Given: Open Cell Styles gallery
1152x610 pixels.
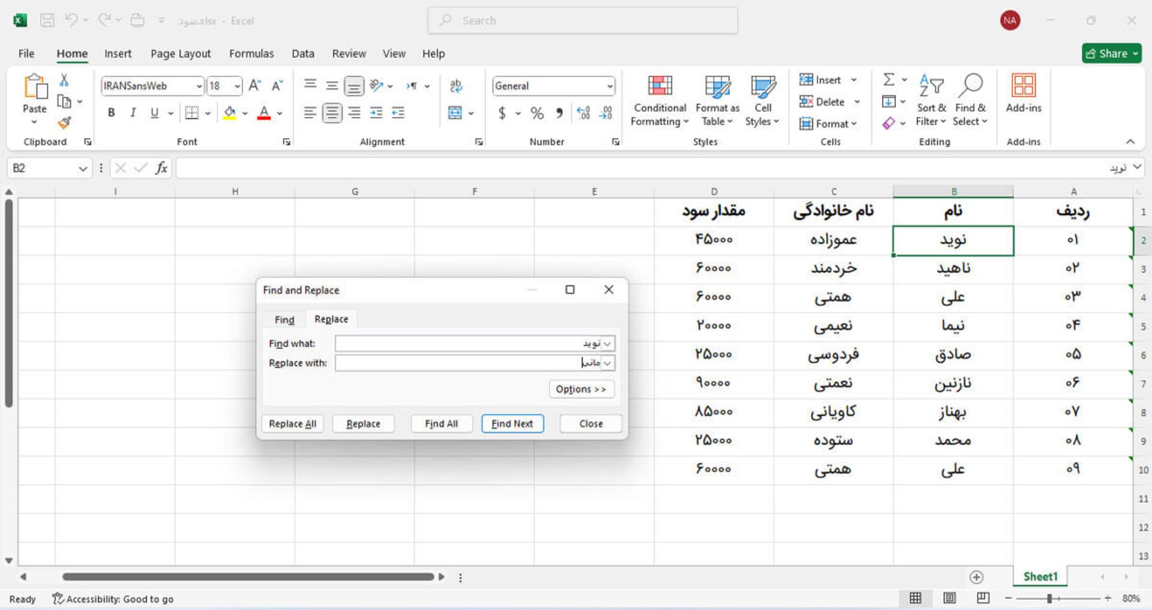Looking at the screenshot, I should coord(763,101).
